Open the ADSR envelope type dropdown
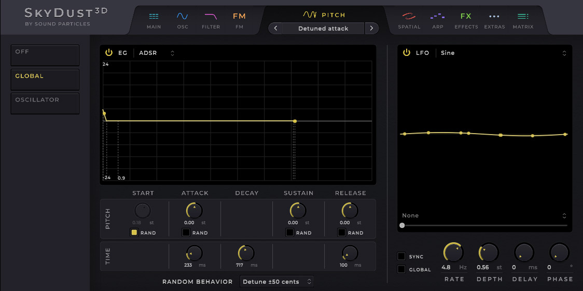The image size is (583, 291). [x=156, y=53]
